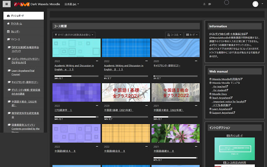The image size is (267, 167).
Task: Click three-dots menu on ミクロ経済学 course card
Action: (x=97, y=105)
